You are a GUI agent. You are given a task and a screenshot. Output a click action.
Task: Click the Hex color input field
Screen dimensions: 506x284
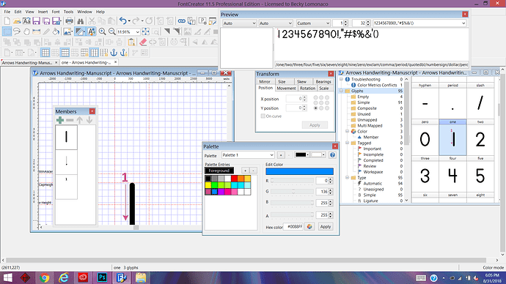tap(293, 227)
